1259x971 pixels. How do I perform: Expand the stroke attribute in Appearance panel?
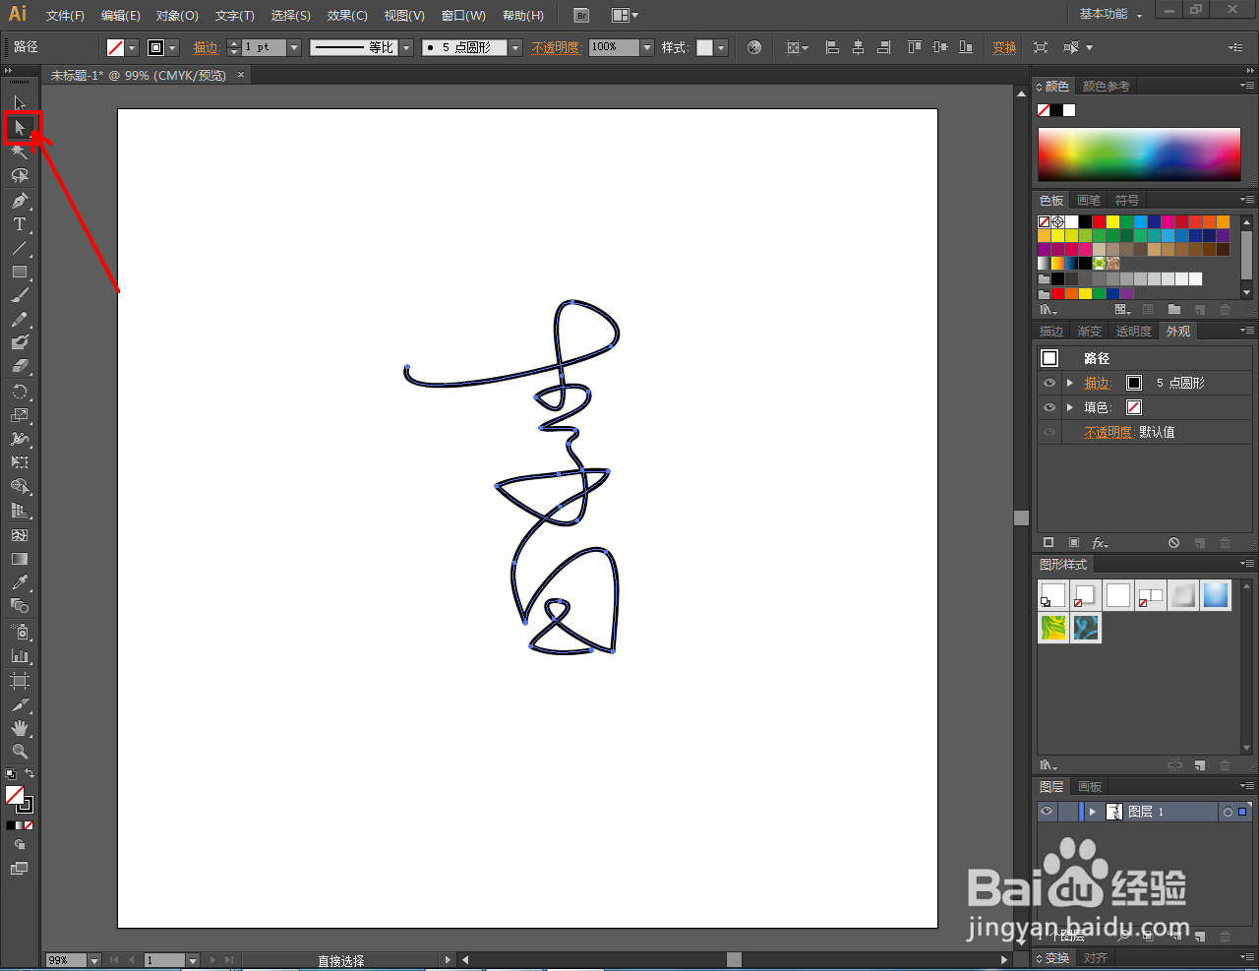(1070, 383)
